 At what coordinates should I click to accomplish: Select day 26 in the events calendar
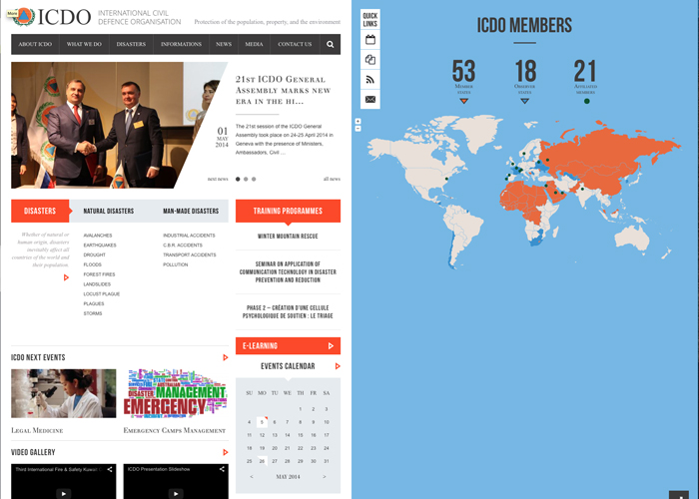click(x=262, y=461)
